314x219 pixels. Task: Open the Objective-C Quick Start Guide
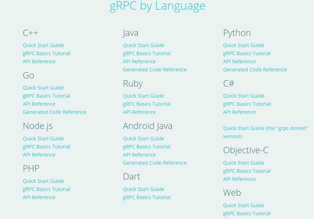244,163
